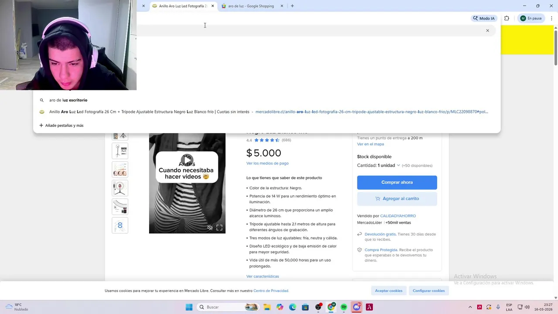The width and height of the screenshot is (558, 314).
Task: Select Mercado Libre Anillo Aro Luz suggestion
Action: point(266,112)
